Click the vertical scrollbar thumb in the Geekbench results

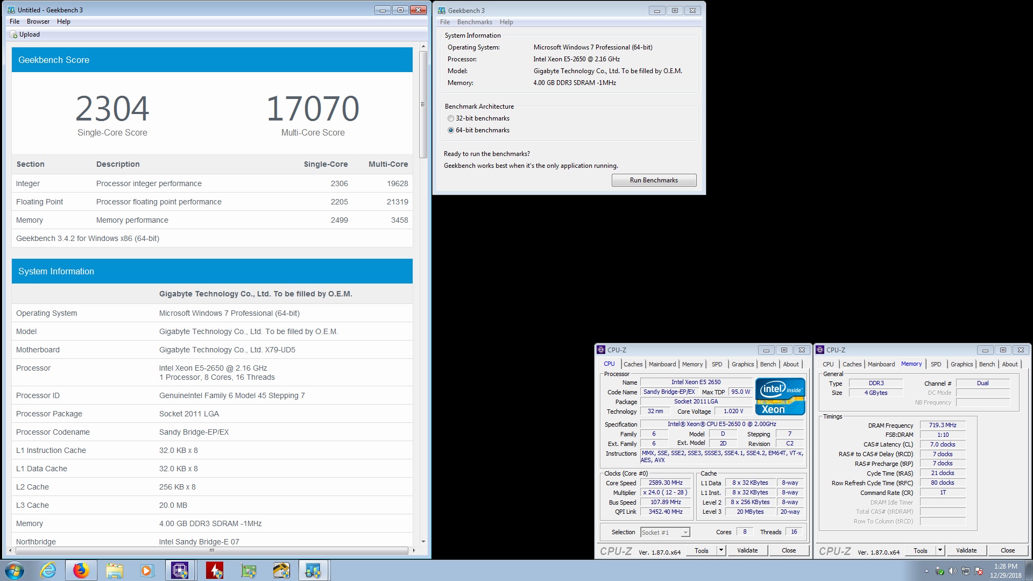click(423, 105)
